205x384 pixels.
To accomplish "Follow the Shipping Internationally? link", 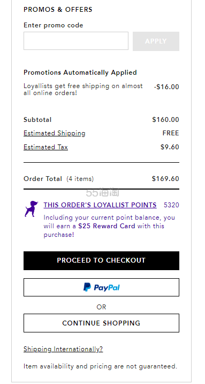I will tap(63, 349).
